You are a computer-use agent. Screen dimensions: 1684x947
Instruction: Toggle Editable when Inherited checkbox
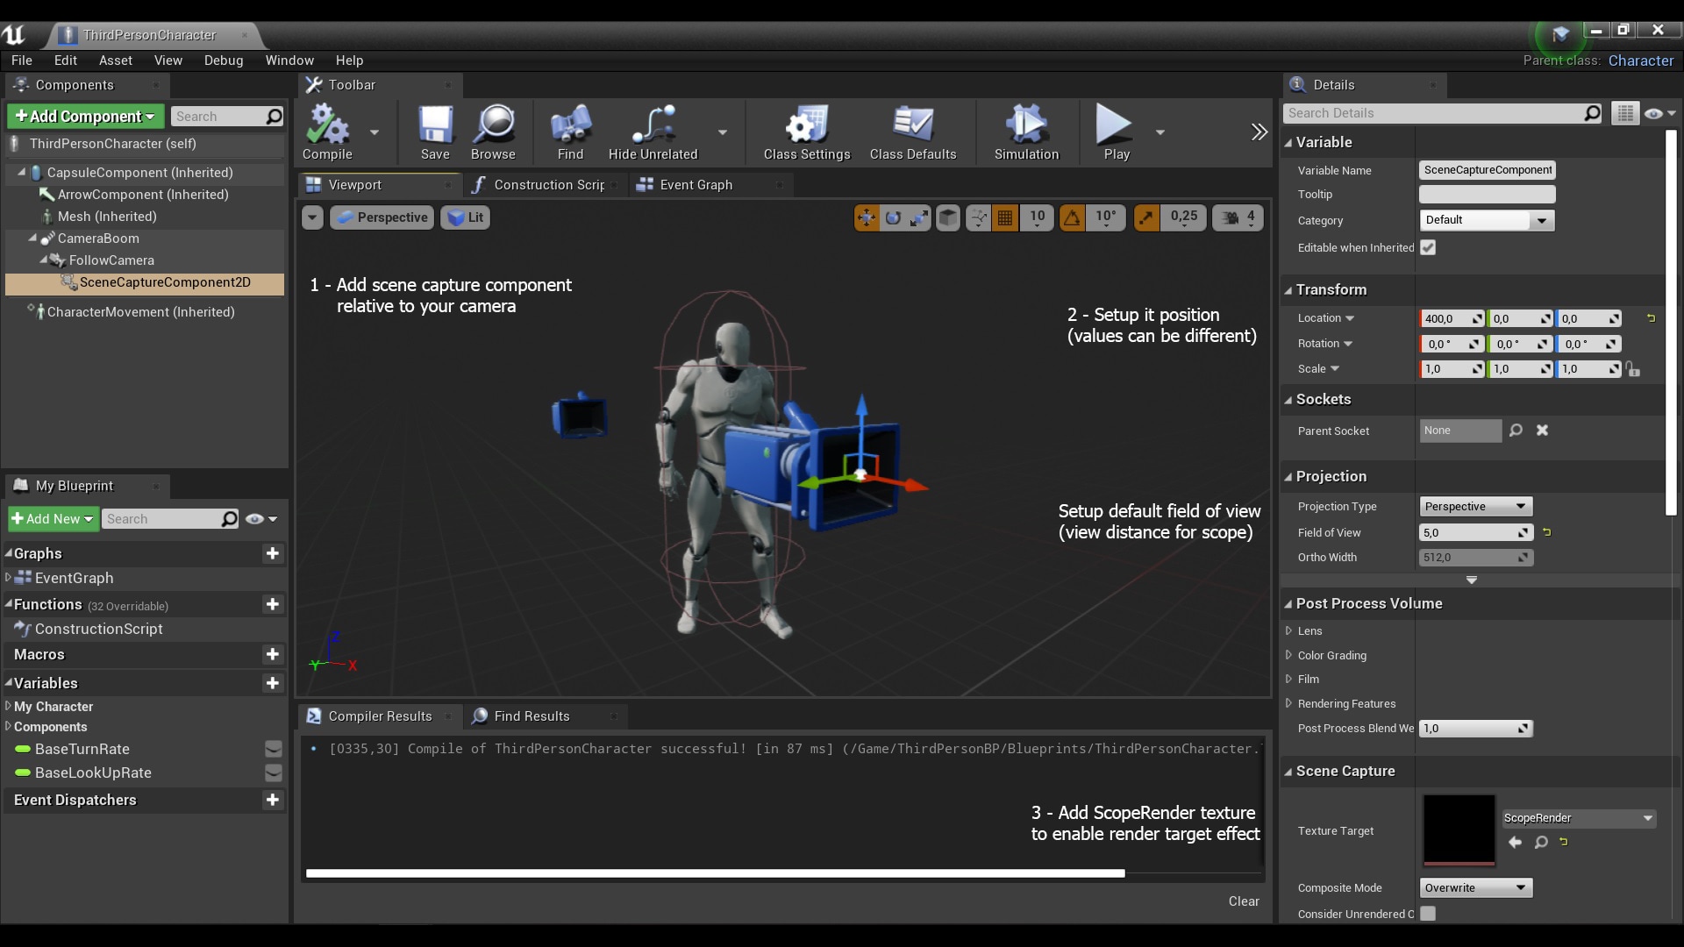pos(1428,248)
